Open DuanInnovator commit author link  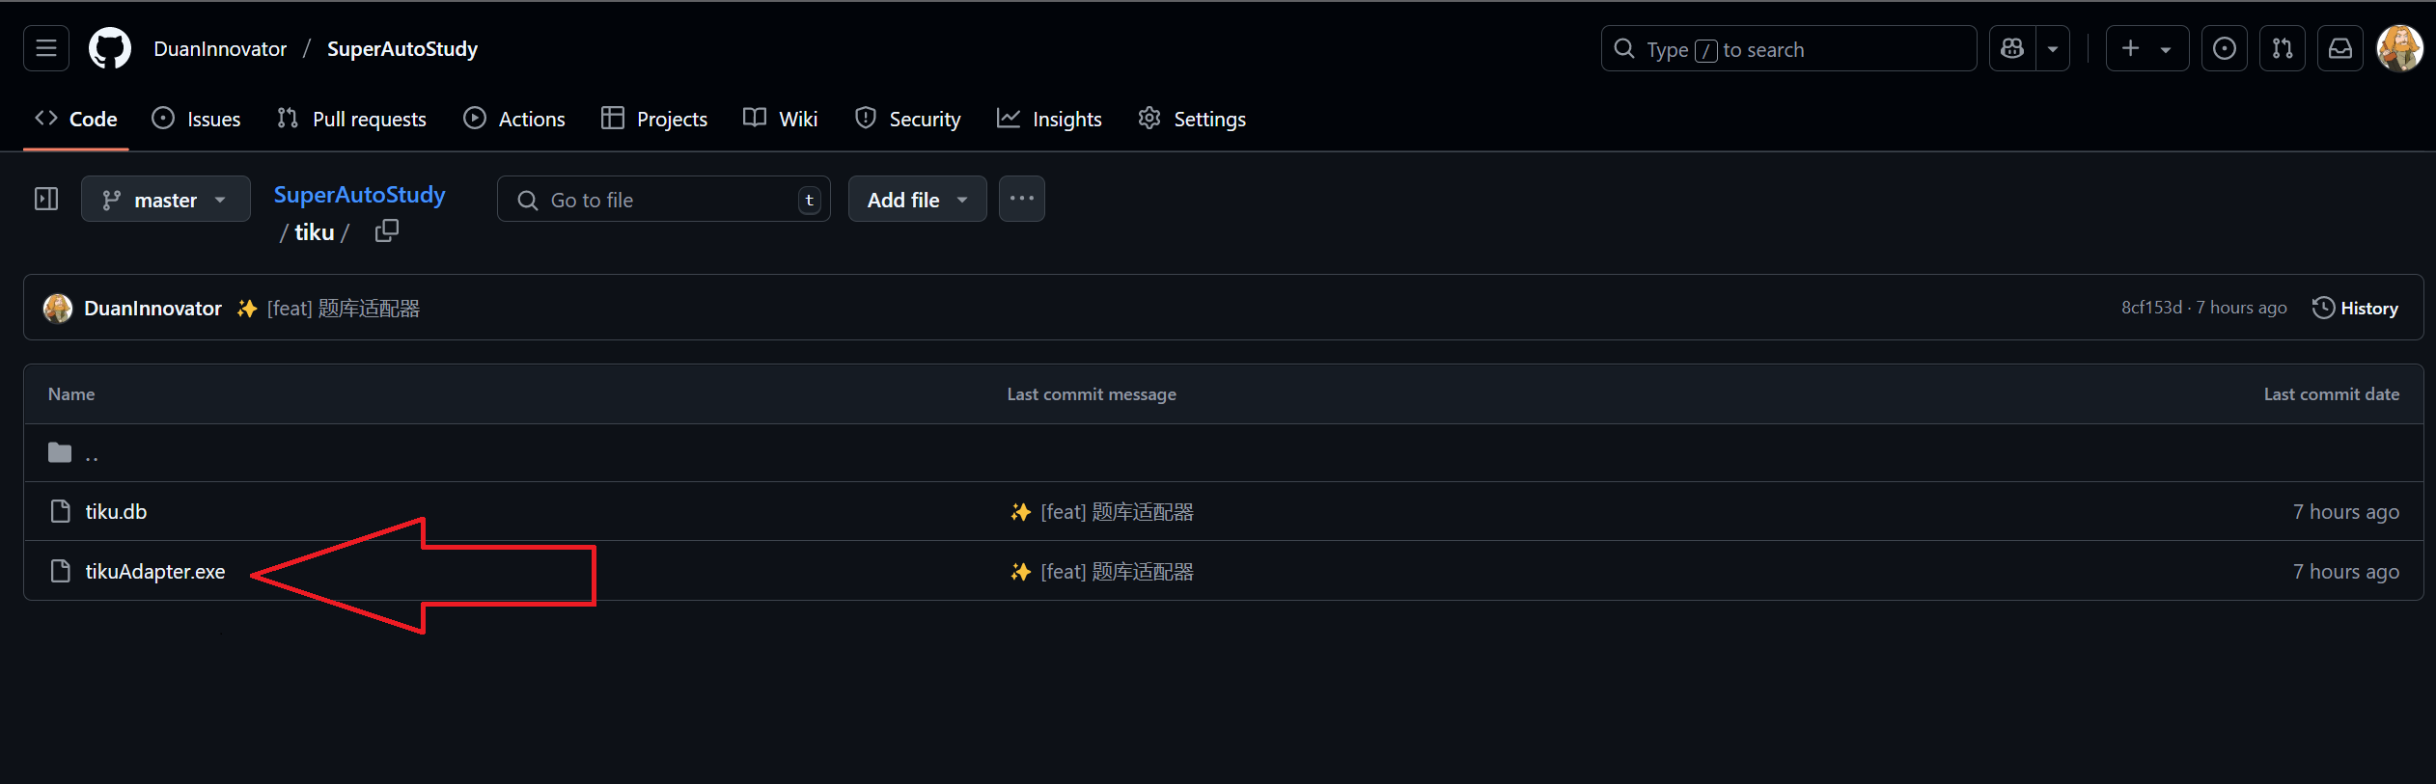[152, 308]
